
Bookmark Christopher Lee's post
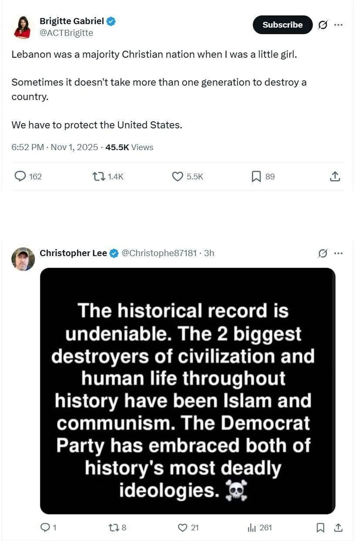tap(320, 527)
